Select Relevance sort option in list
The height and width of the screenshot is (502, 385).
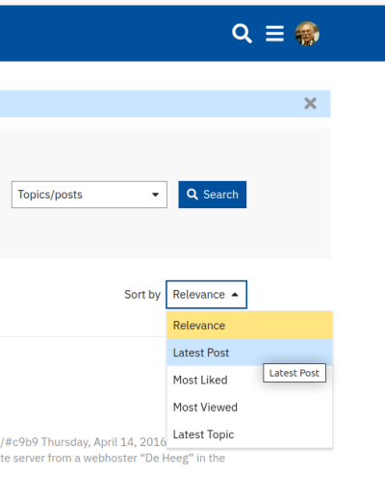point(249,326)
